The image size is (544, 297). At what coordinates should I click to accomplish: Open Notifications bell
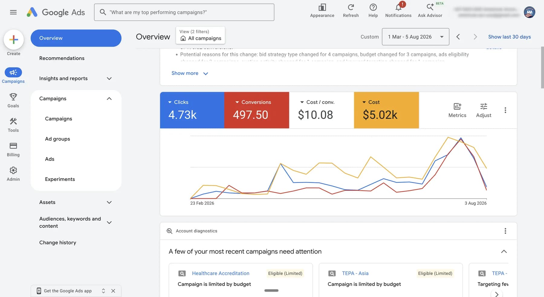click(x=398, y=11)
